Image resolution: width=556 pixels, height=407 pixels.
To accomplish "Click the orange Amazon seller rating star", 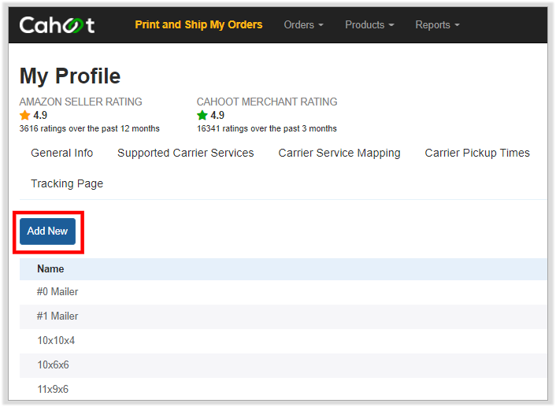I will tap(25, 115).
